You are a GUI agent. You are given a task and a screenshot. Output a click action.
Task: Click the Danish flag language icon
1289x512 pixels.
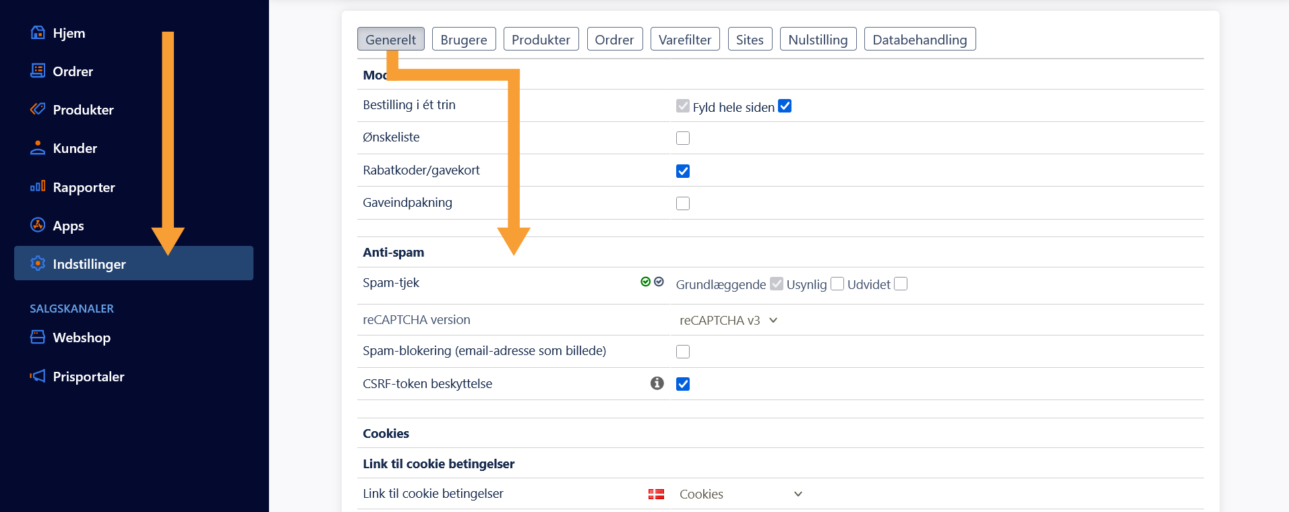(x=656, y=494)
